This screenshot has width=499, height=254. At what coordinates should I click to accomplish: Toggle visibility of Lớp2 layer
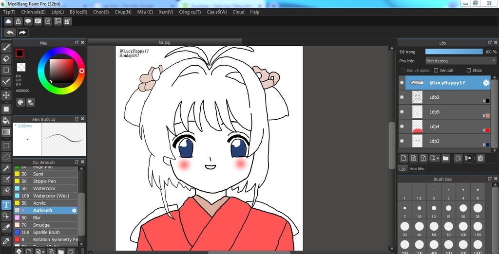[402, 97]
